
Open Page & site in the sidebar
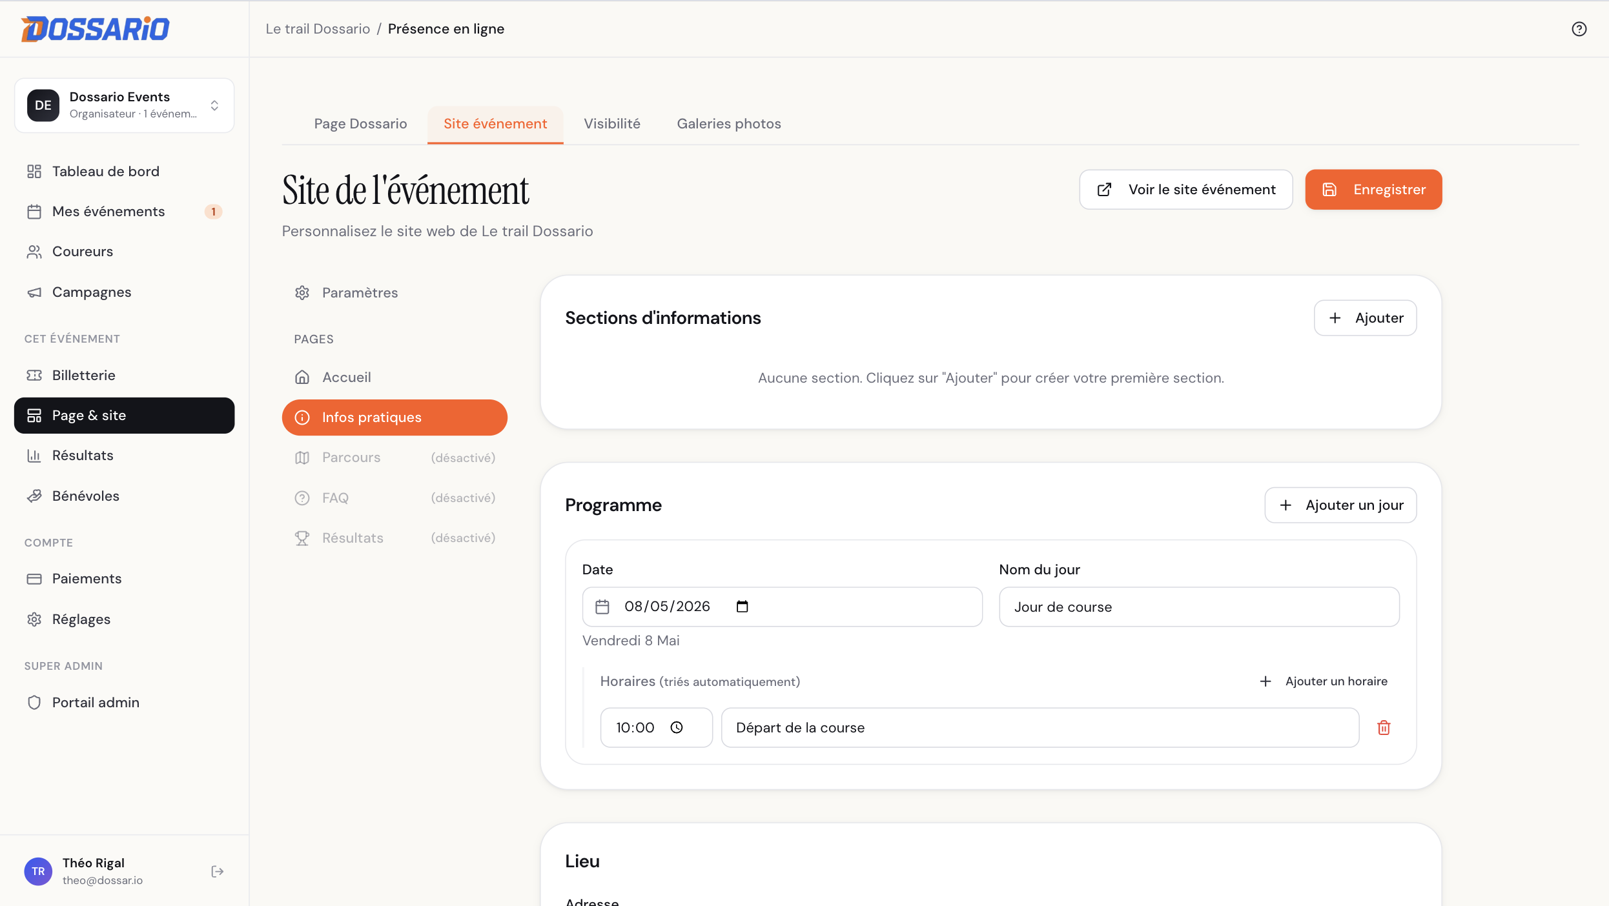pyautogui.click(x=124, y=416)
